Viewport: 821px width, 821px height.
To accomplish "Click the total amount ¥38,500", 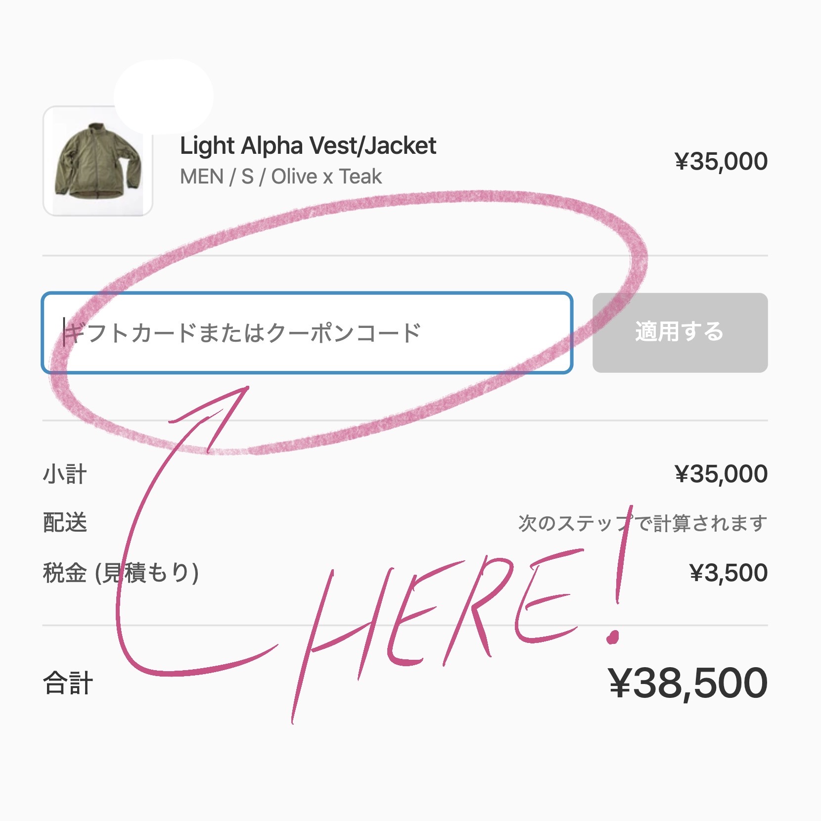I will pyautogui.click(x=688, y=683).
